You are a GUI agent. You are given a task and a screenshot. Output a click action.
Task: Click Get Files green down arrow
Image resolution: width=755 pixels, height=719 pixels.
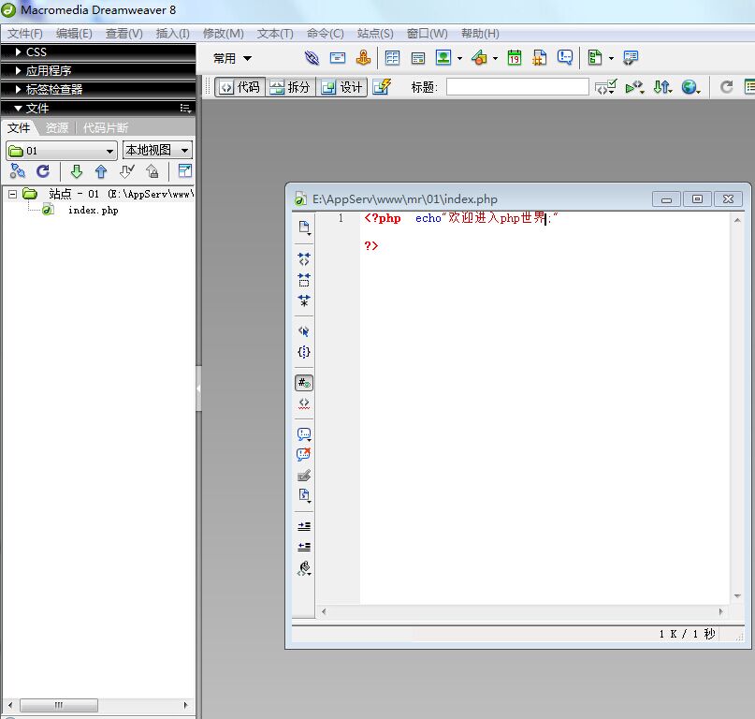point(77,171)
